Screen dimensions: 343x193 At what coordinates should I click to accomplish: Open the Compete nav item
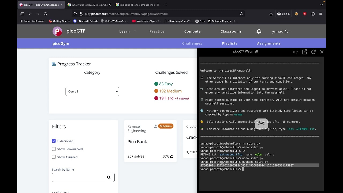point(192,31)
